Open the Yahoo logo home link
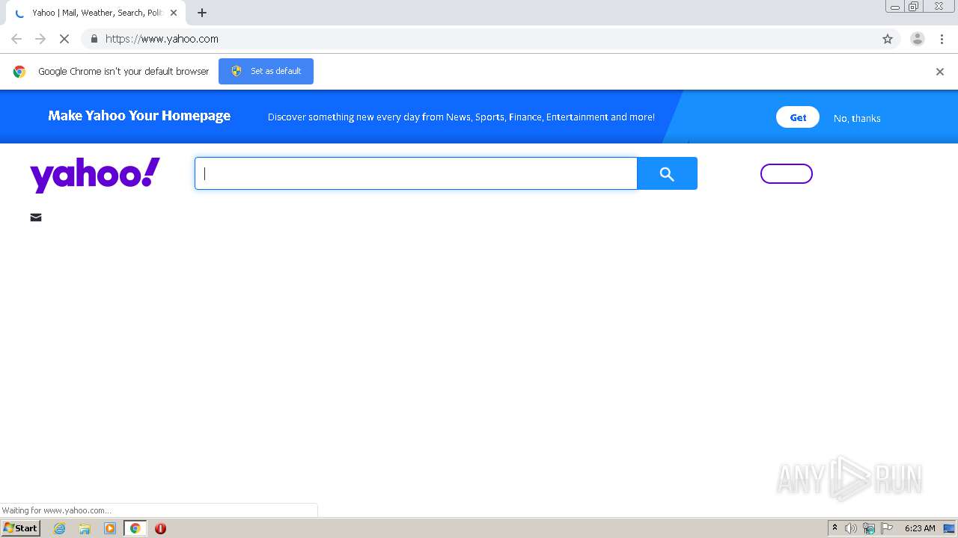This screenshot has width=958, height=538. (95, 175)
